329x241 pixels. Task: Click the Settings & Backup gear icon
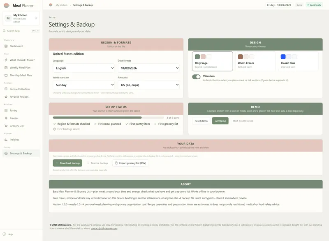pyautogui.click(x=6, y=153)
